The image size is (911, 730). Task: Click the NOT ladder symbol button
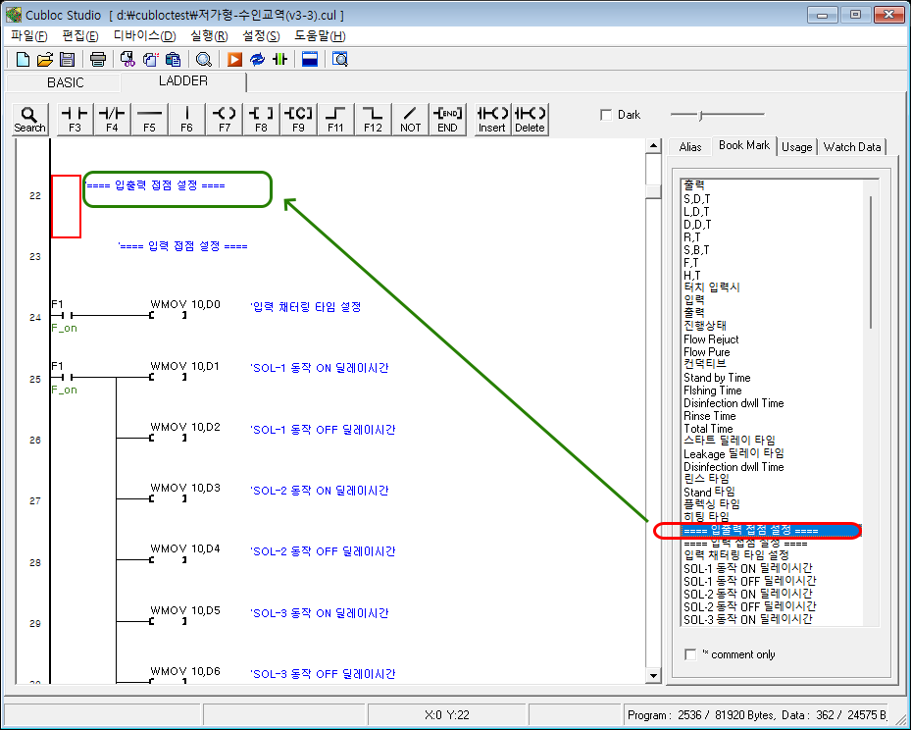[410, 119]
